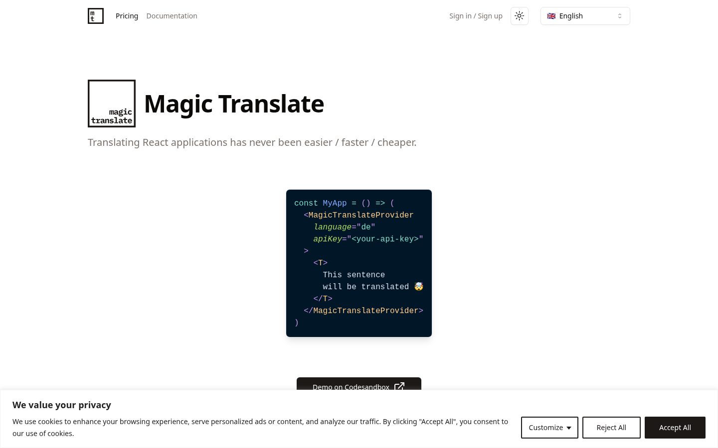Open the English language dropdown
The height and width of the screenshot is (448, 718).
coord(585,16)
